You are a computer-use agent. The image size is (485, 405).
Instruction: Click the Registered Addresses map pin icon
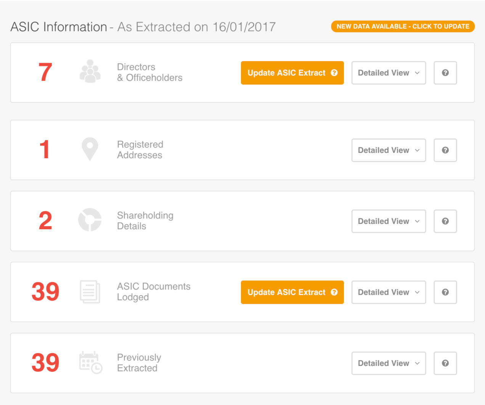[90, 149]
